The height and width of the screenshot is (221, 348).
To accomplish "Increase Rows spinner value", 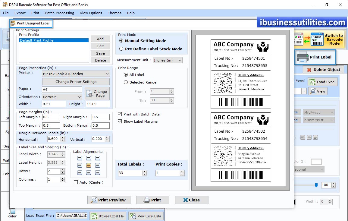I will point(63,170).
